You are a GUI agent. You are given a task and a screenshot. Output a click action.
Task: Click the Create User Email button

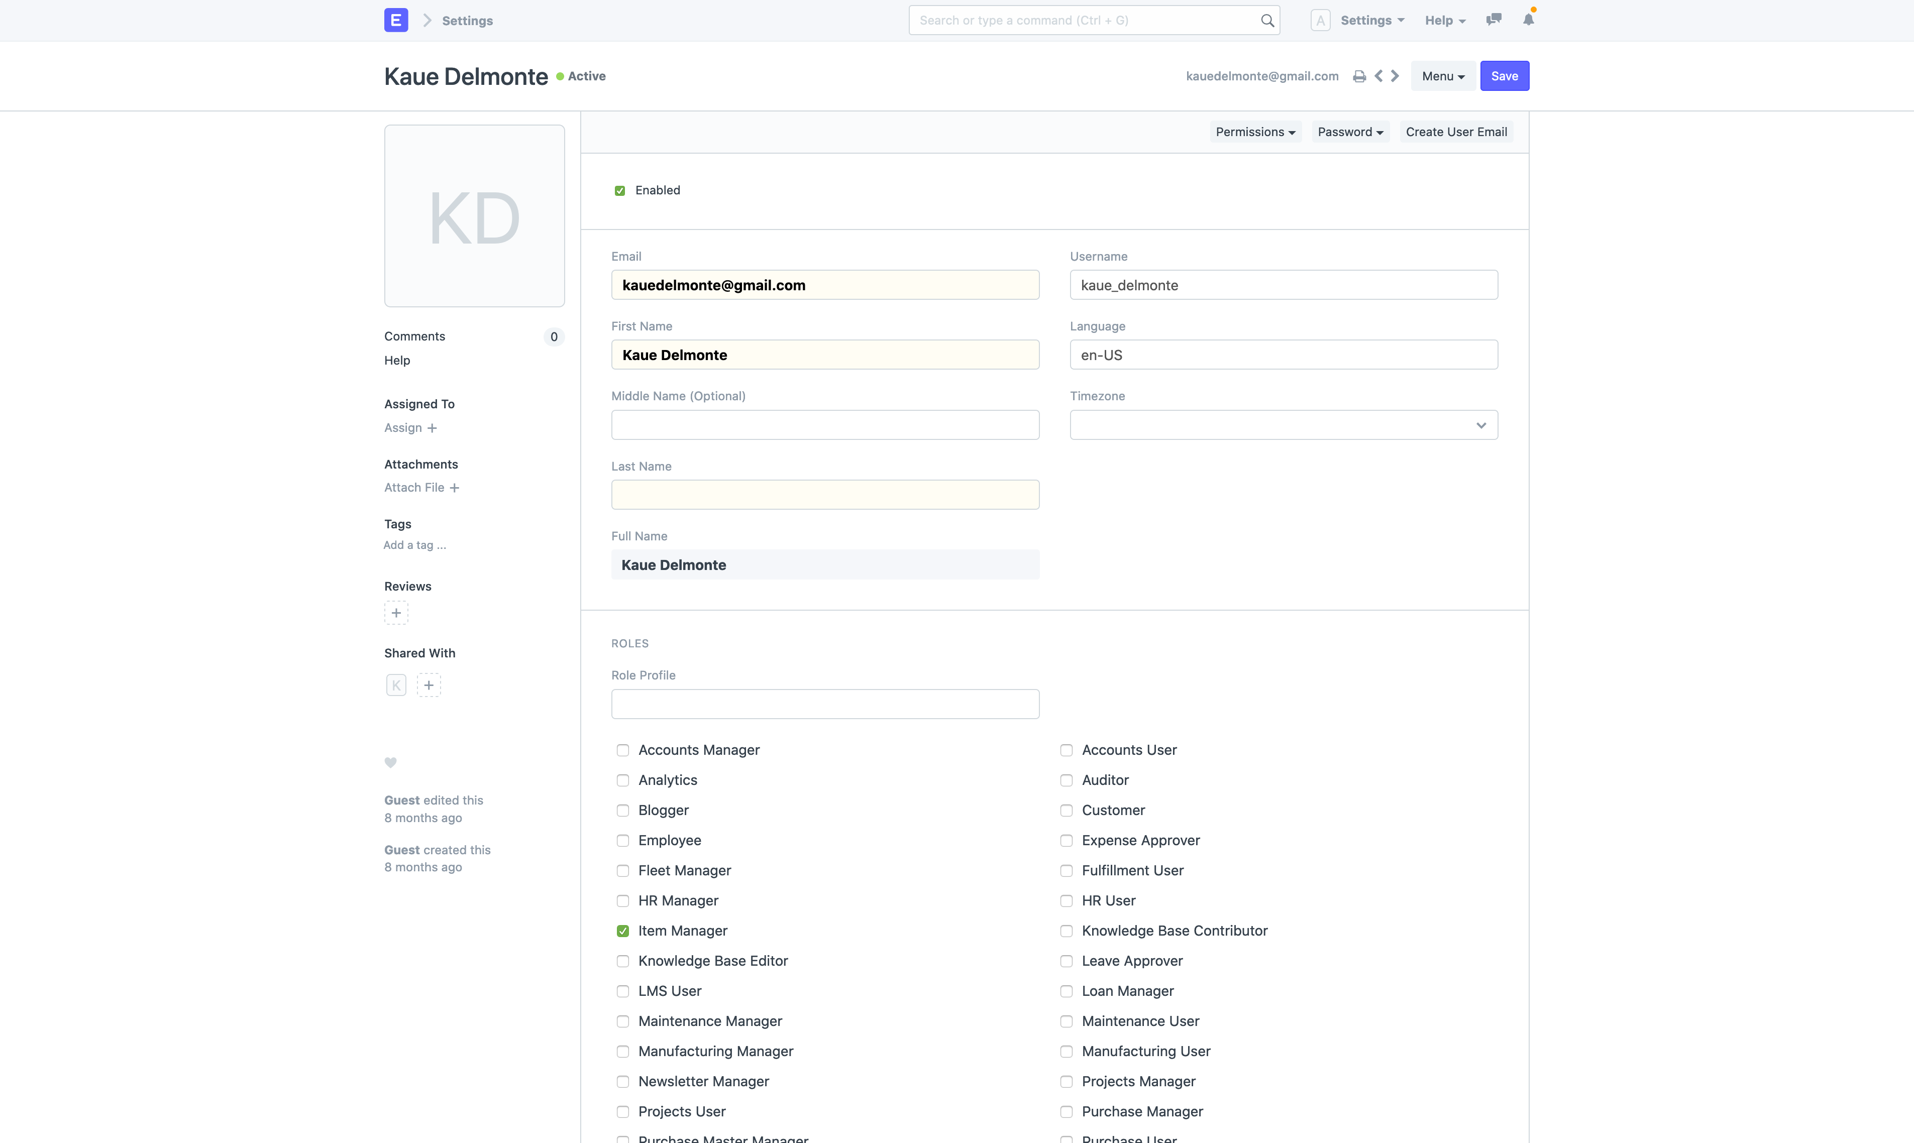1456,132
